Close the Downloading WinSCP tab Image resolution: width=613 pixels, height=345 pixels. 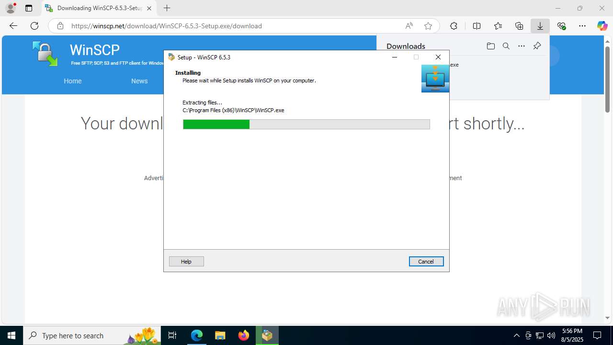(149, 8)
